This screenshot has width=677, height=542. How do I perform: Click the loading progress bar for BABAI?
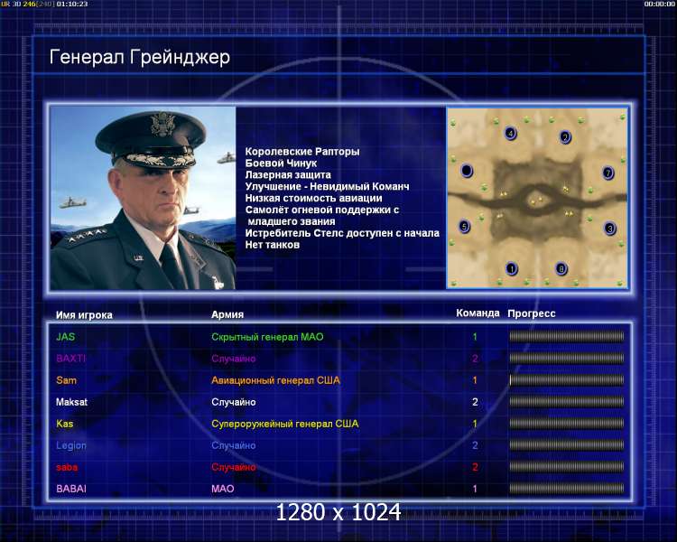pos(567,489)
